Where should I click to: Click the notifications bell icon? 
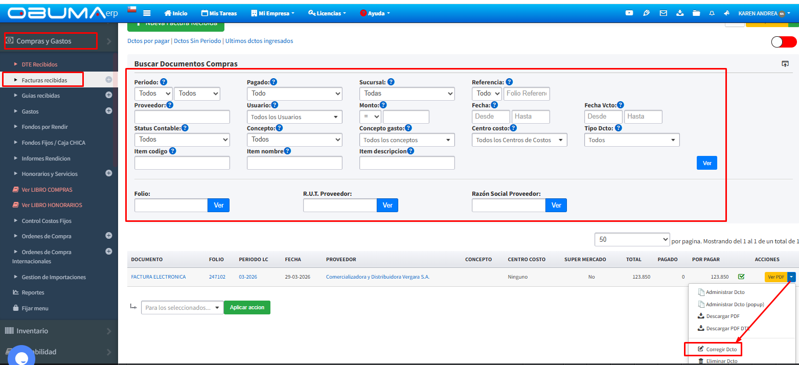[712, 13]
